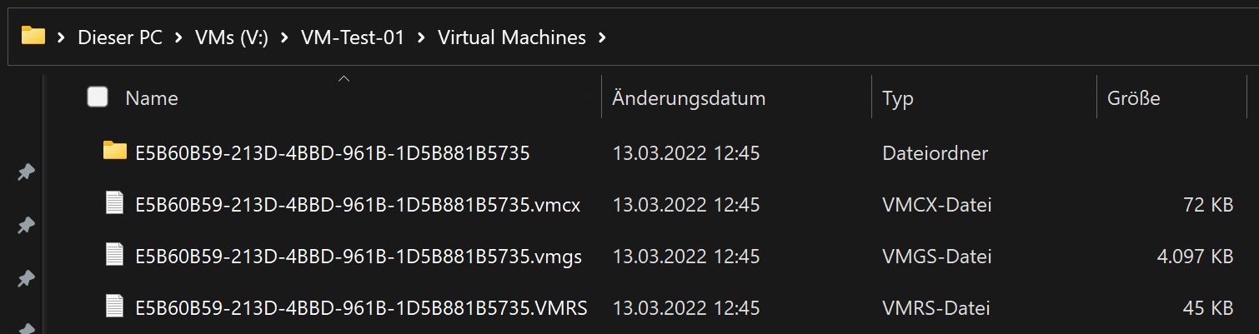Click the second pin icon in the sidebar
This screenshot has width=1259, height=334.
26,225
